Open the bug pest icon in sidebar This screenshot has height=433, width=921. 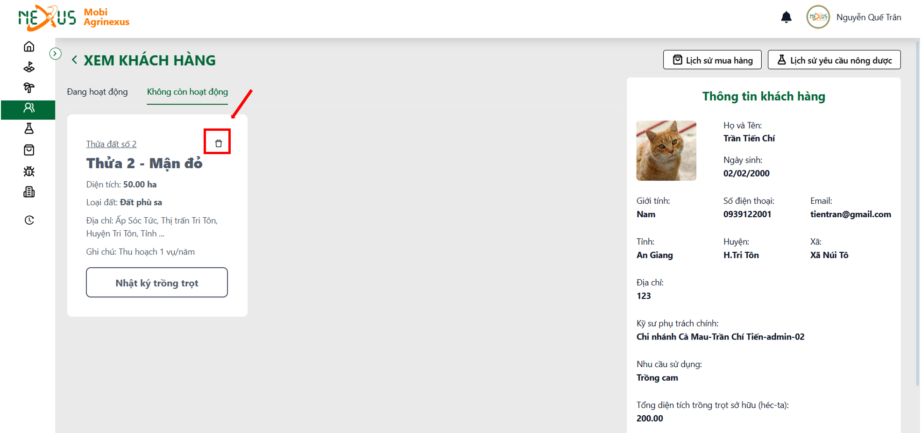[x=29, y=171]
